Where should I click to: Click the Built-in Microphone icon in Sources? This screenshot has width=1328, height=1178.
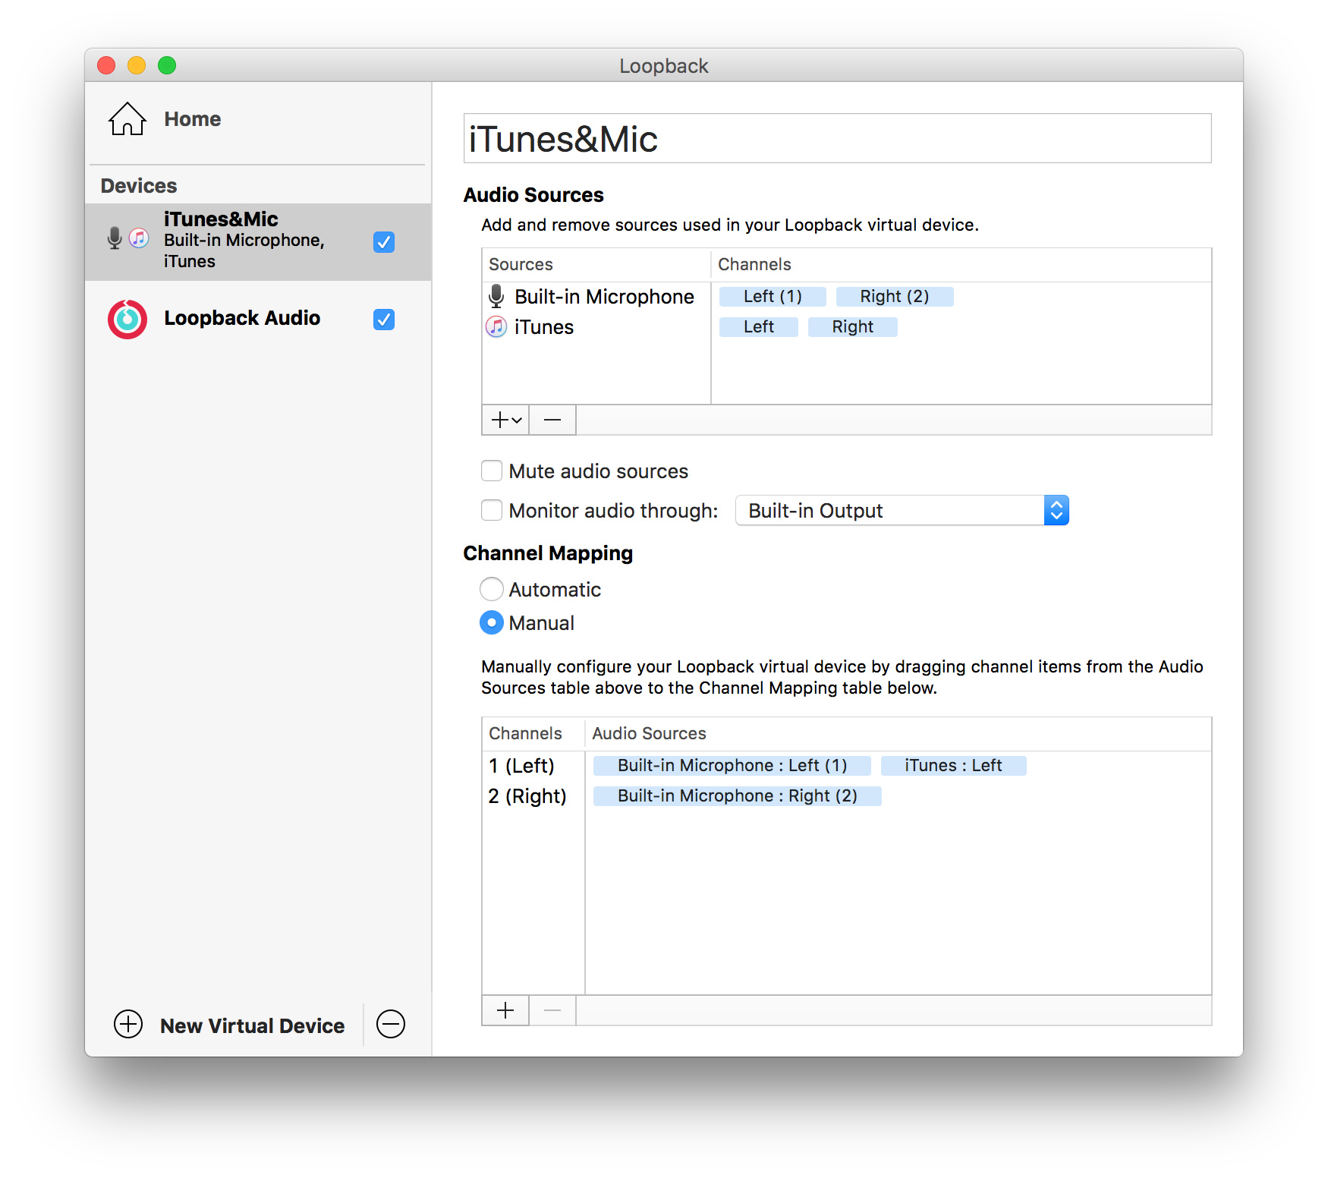point(496,296)
